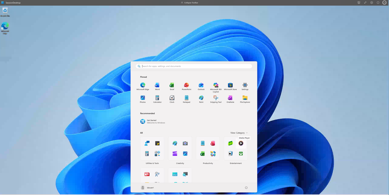Click the Creativity category label
The width and height of the screenshot is (389, 195).
(x=180, y=163)
